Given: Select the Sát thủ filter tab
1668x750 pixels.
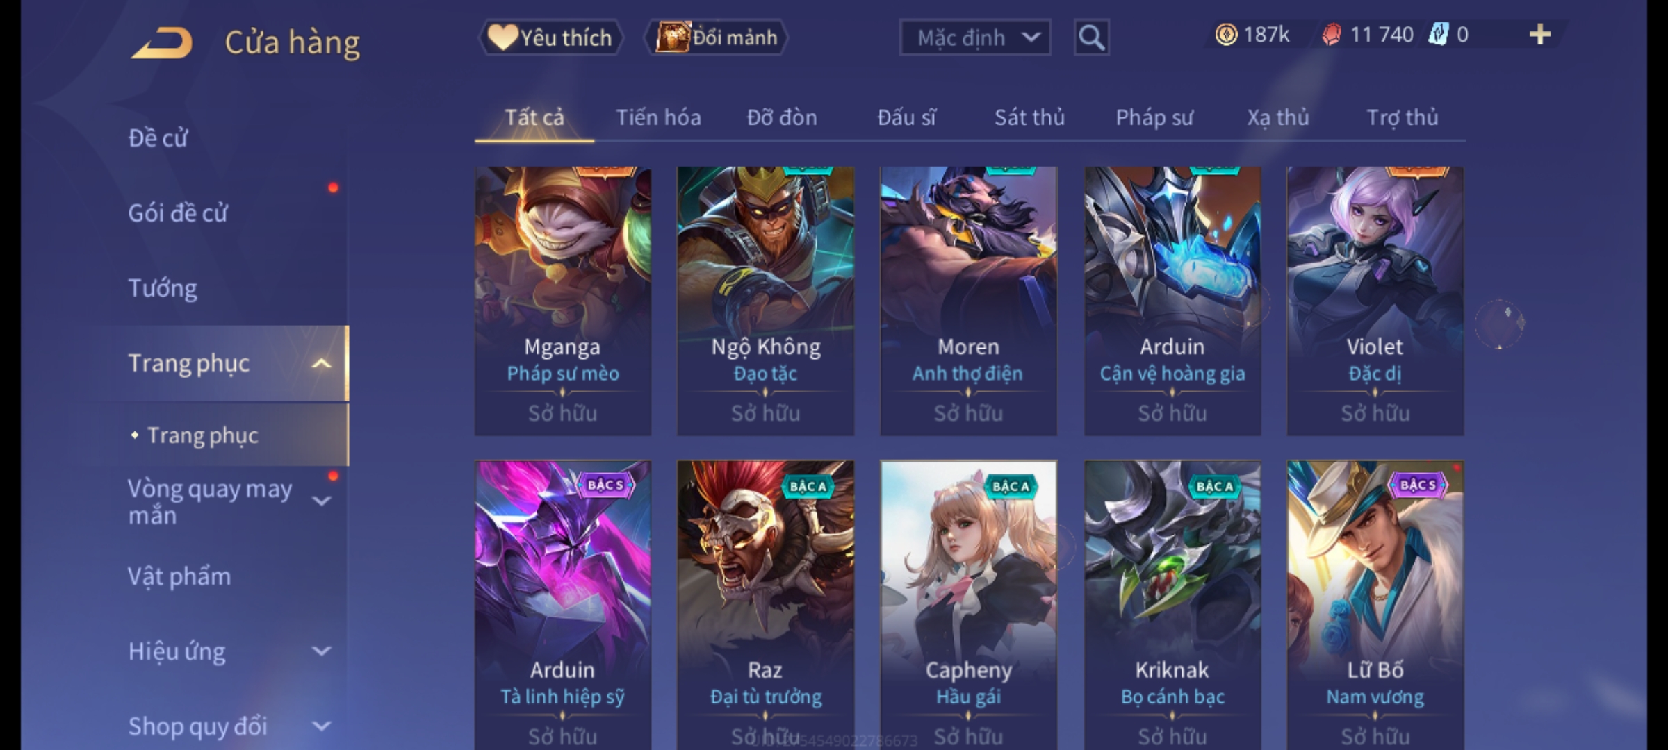Looking at the screenshot, I should [x=1029, y=118].
